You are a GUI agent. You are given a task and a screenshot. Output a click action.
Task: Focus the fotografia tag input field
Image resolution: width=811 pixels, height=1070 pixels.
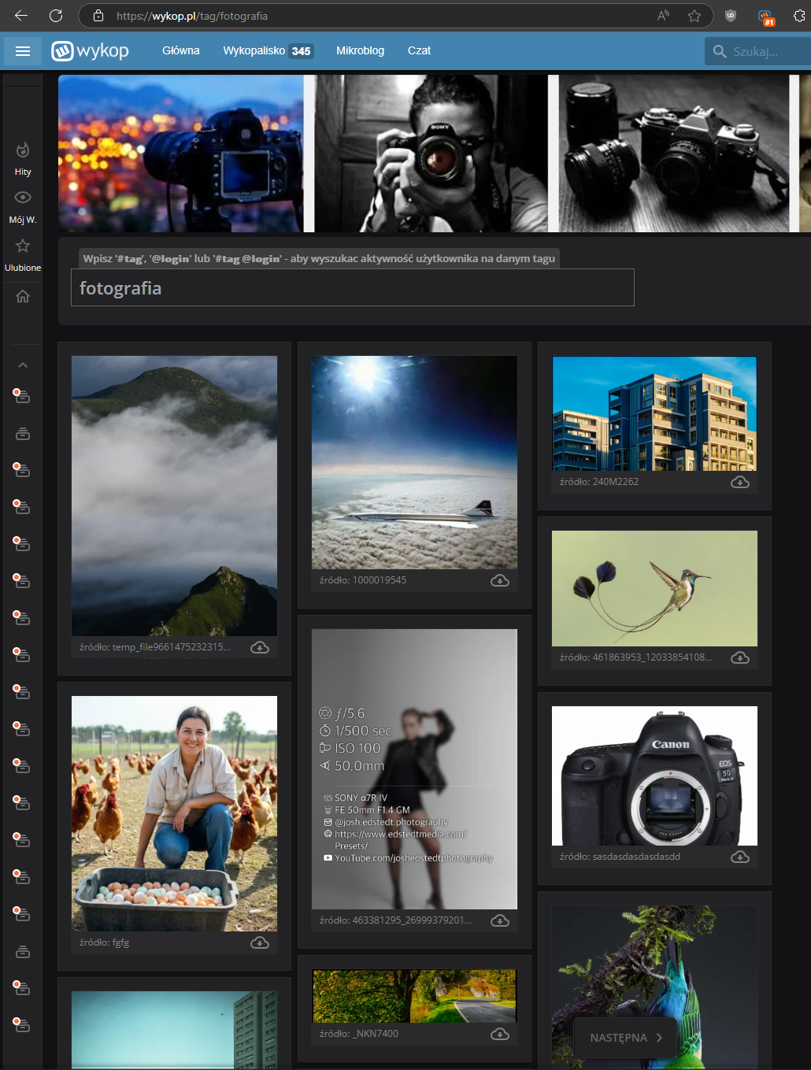pyautogui.click(x=352, y=288)
